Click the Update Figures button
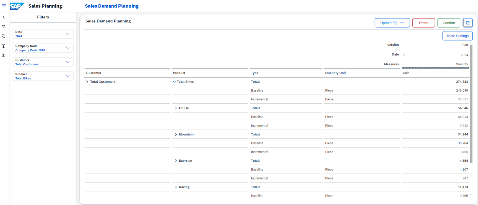This screenshot has height=205, width=478. [392, 23]
